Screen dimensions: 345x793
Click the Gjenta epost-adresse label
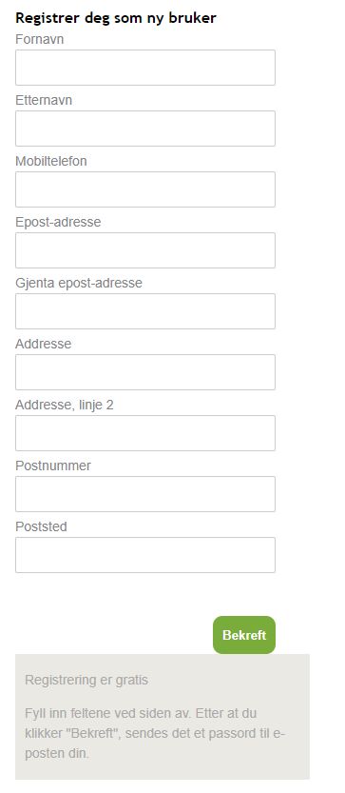pos(79,283)
